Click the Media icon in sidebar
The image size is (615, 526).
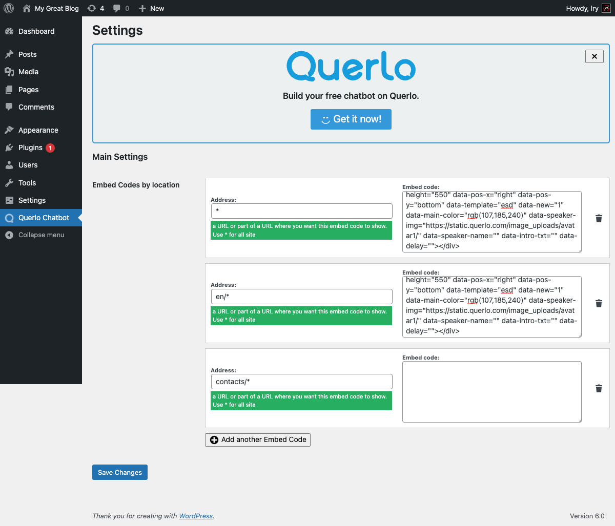[9, 72]
